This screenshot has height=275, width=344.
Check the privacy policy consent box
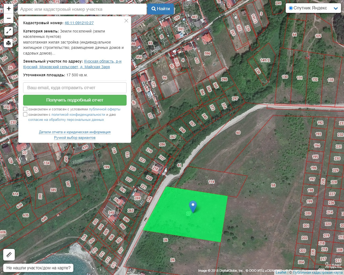click(x=25, y=114)
